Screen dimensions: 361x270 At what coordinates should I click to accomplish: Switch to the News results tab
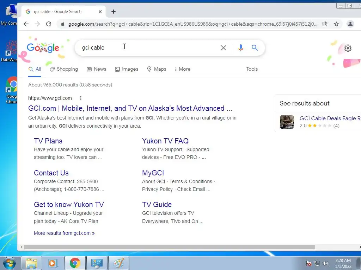tap(97, 69)
